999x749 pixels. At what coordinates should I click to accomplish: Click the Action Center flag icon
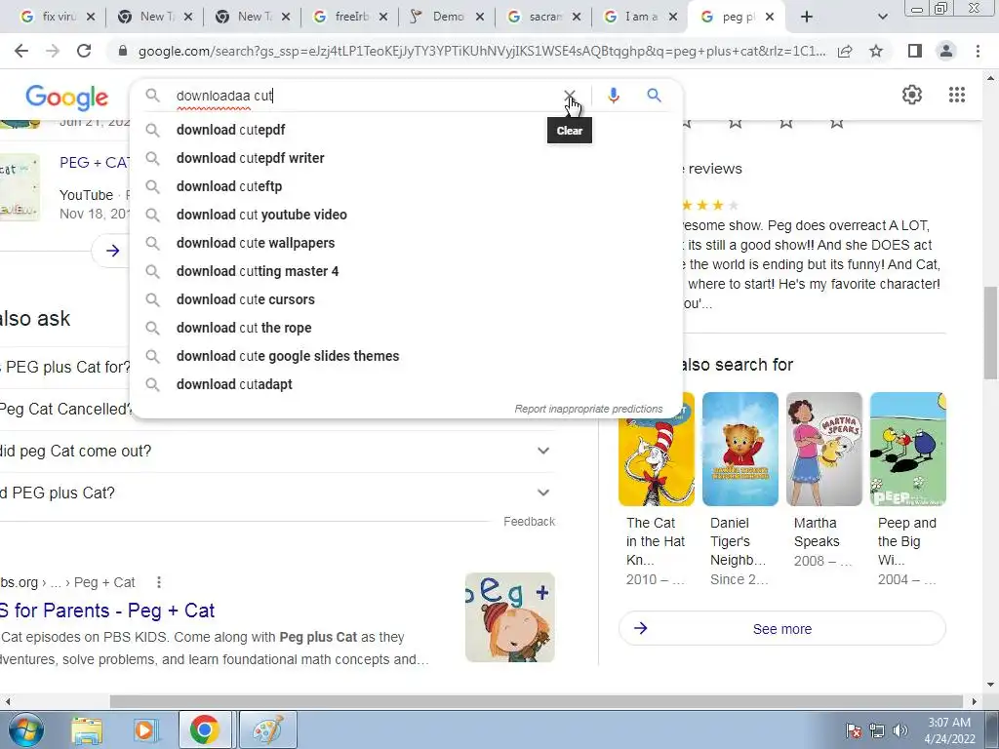pos(854,730)
